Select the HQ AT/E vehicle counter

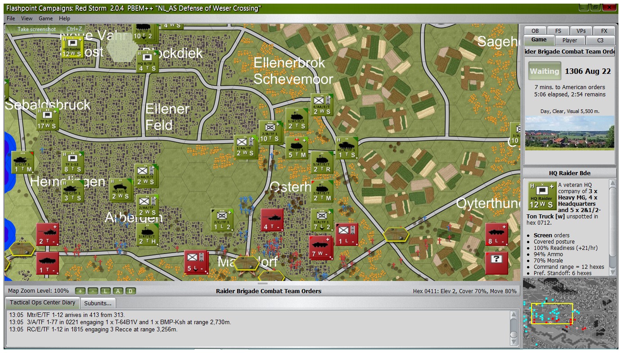[121, 189]
